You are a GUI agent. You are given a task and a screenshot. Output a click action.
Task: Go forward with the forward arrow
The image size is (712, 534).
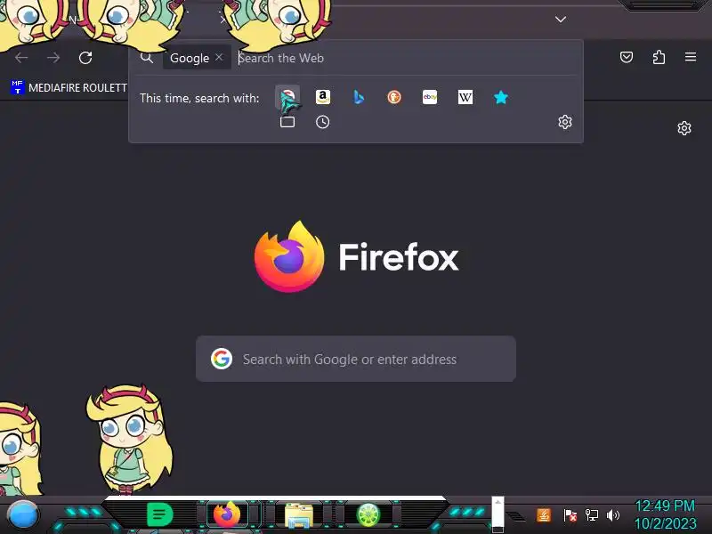[x=53, y=58]
